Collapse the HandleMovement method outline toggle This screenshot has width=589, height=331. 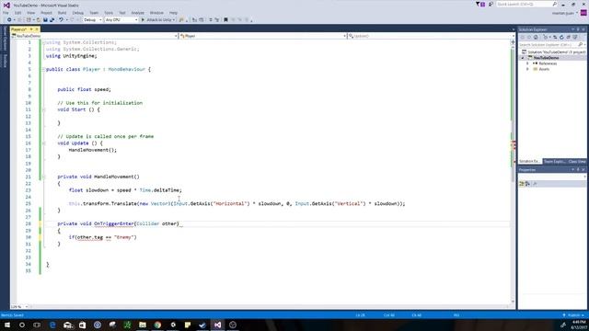pos(43,177)
